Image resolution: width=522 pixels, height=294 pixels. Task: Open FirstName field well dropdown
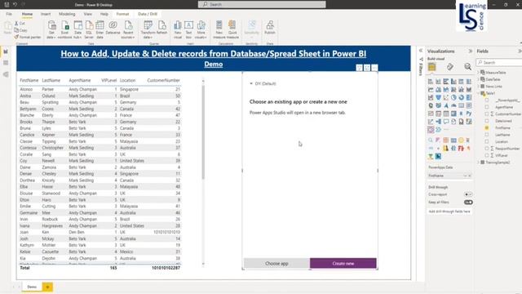466,176
